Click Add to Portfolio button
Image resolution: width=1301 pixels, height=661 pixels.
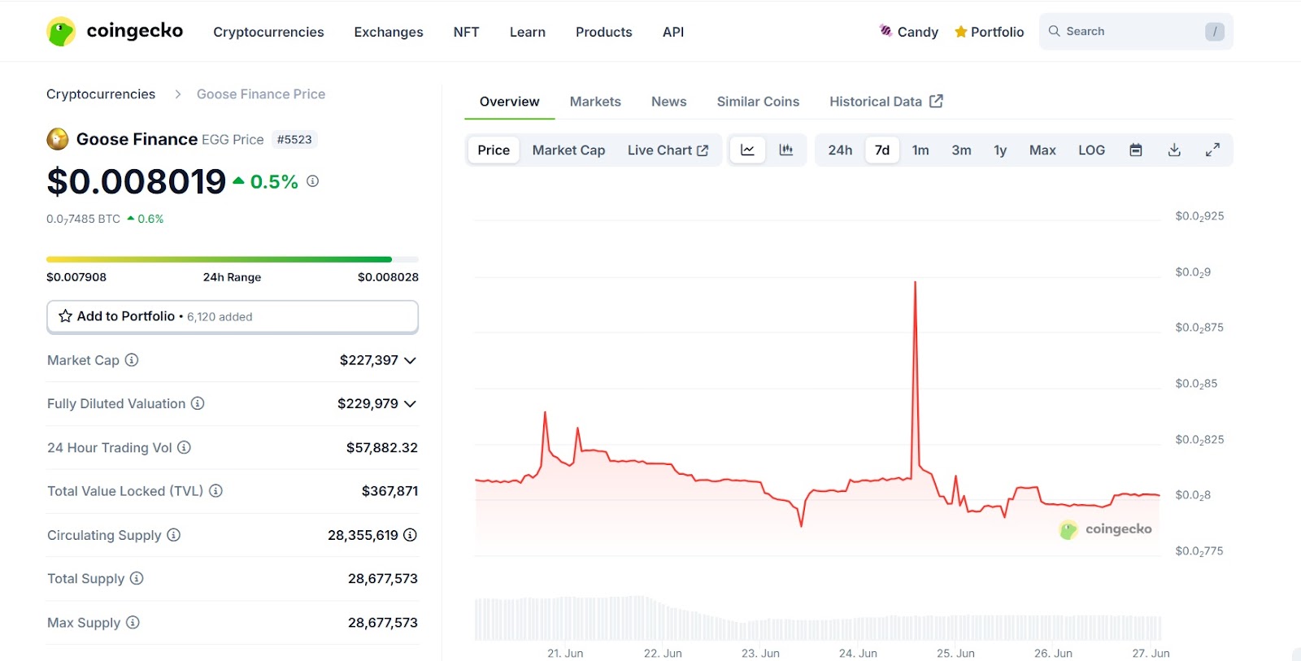(x=233, y=317)
